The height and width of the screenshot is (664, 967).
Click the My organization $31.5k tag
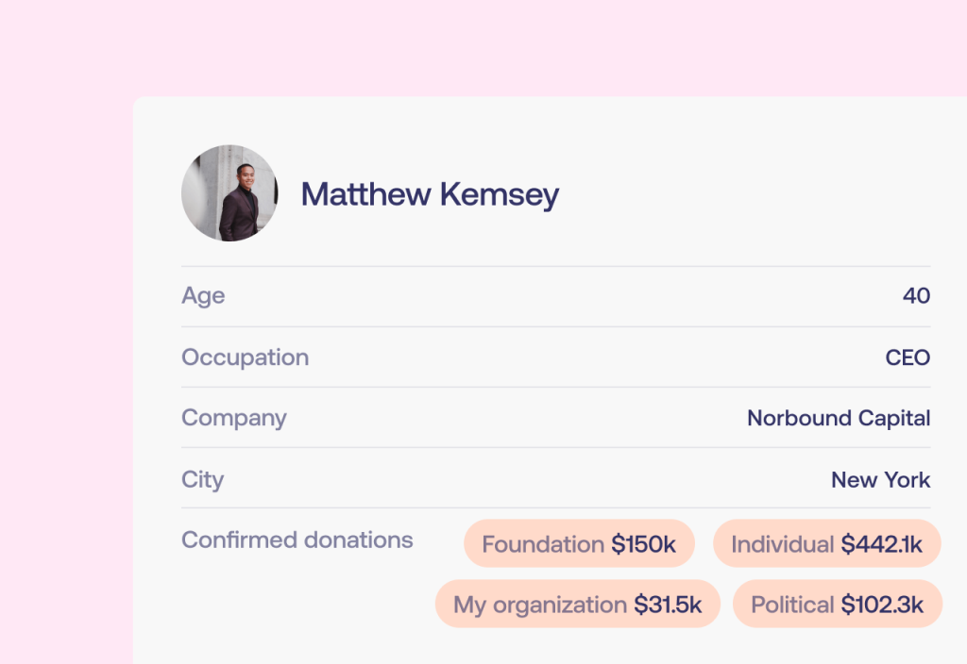point(577,604)
